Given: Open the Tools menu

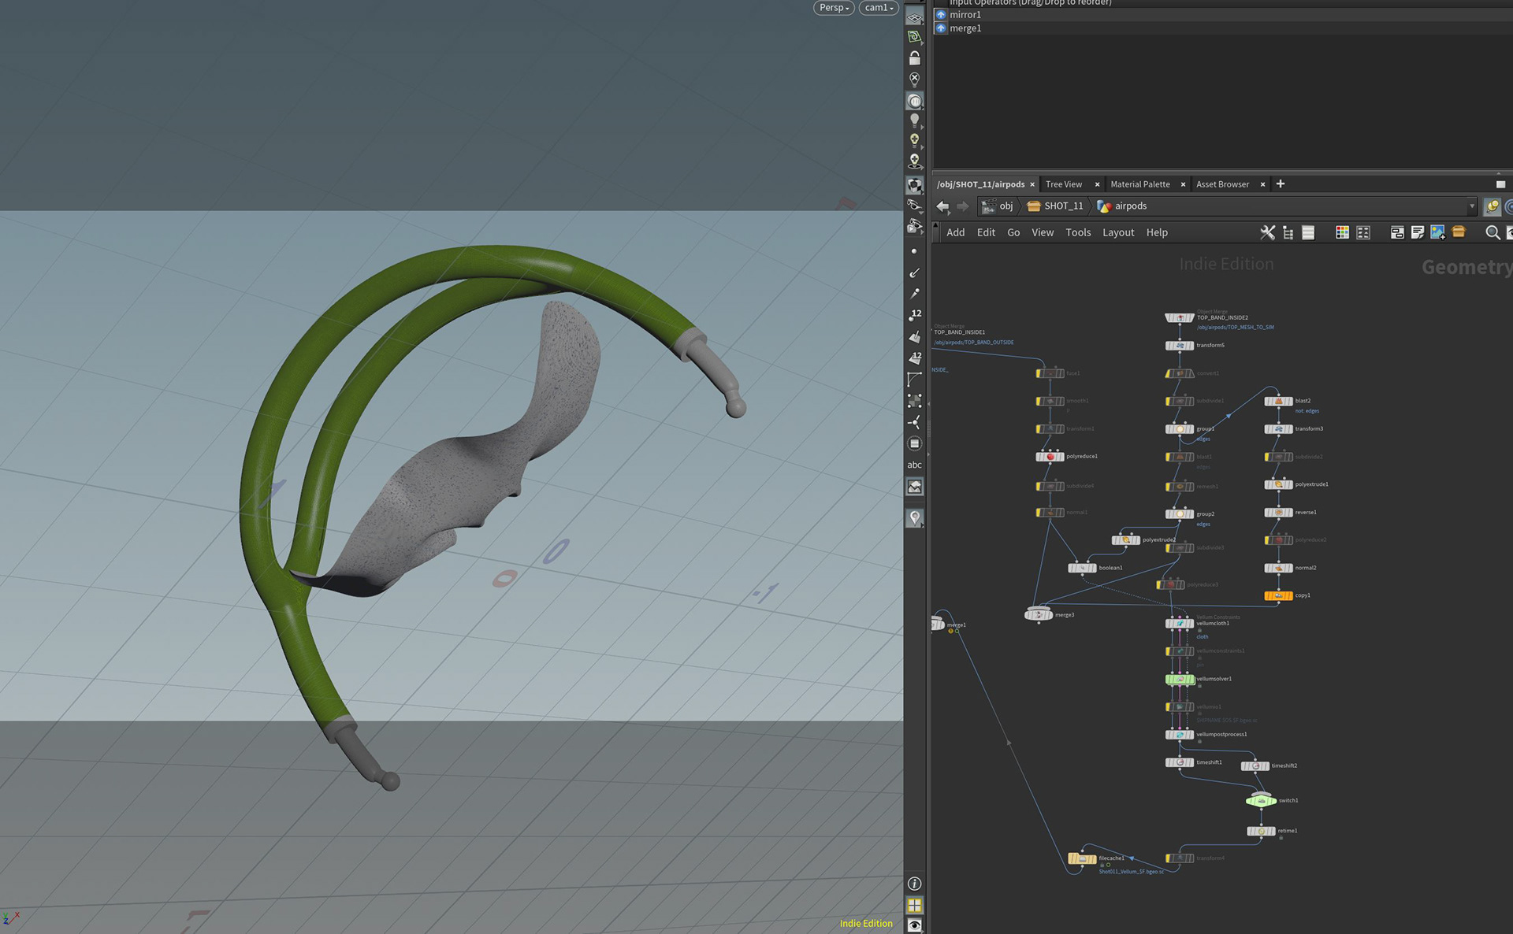Looking at the screenshot, I should (1078, 232).
